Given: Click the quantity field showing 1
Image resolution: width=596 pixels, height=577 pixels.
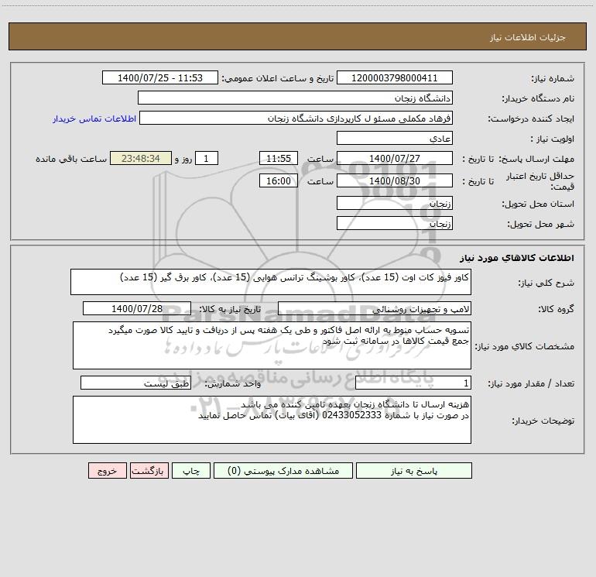Looking at the screenshot, I should [413, 383].
